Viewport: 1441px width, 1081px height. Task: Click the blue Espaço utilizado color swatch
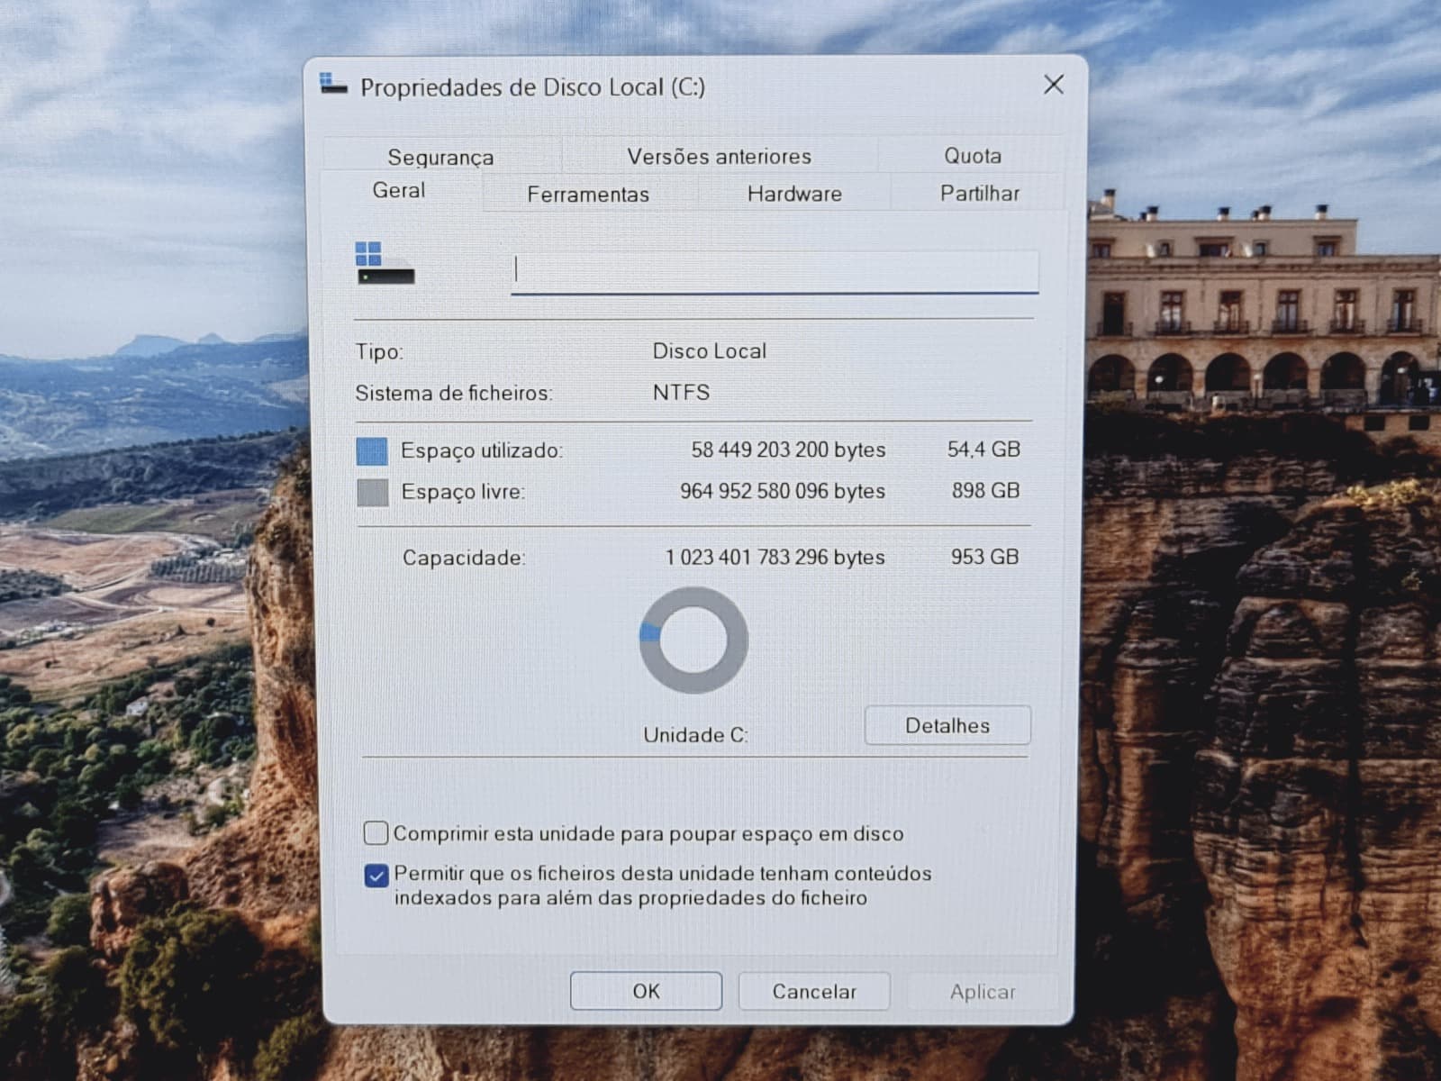(x=372, y=450)
